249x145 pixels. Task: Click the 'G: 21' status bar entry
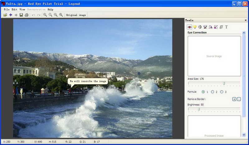82,142
